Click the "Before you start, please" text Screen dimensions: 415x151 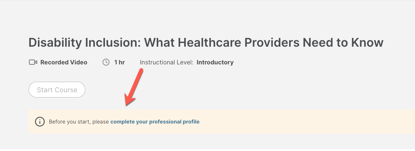click(x=79, y=122)
